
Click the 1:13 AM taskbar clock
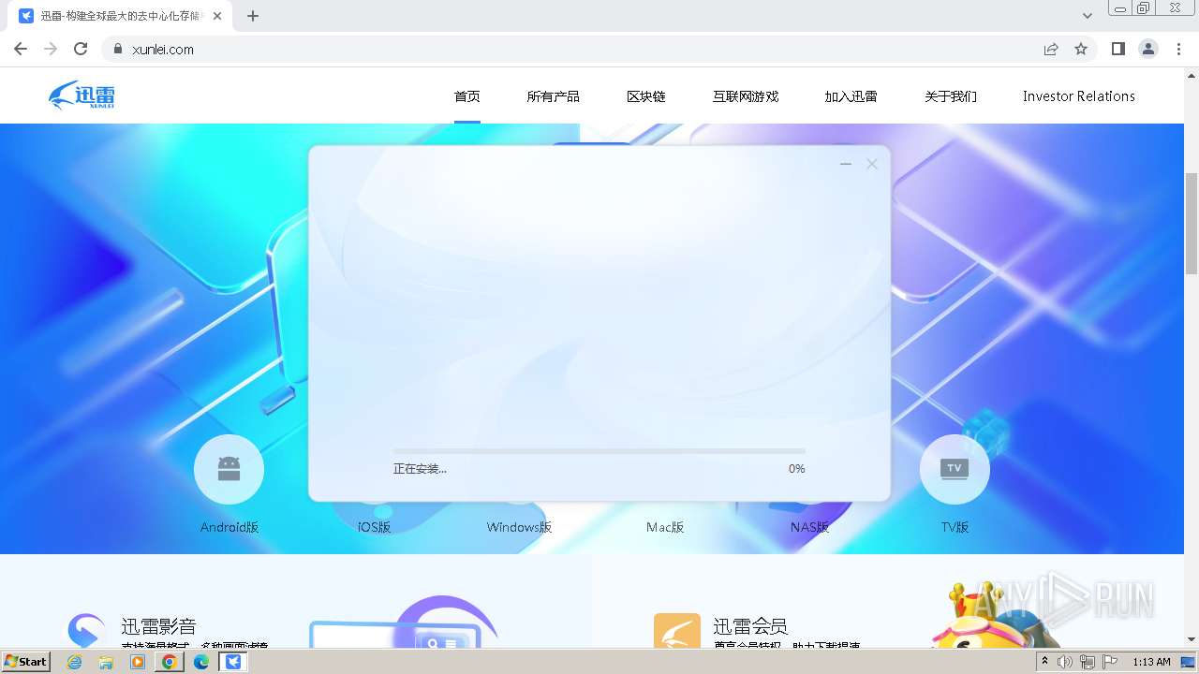click(1151, 662)
